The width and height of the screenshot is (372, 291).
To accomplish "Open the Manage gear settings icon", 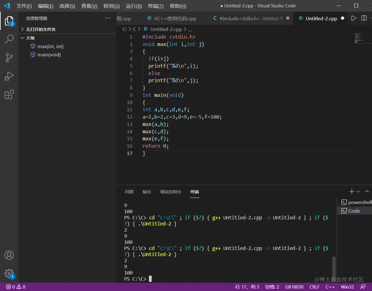I will [9, 273].
